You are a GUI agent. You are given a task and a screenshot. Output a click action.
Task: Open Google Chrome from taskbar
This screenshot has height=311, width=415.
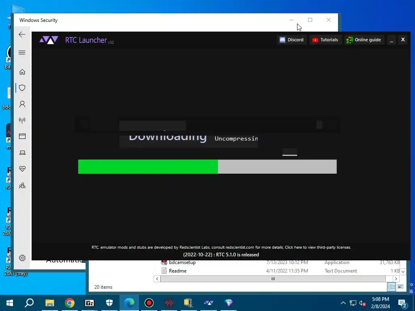(x=70, y=303)
